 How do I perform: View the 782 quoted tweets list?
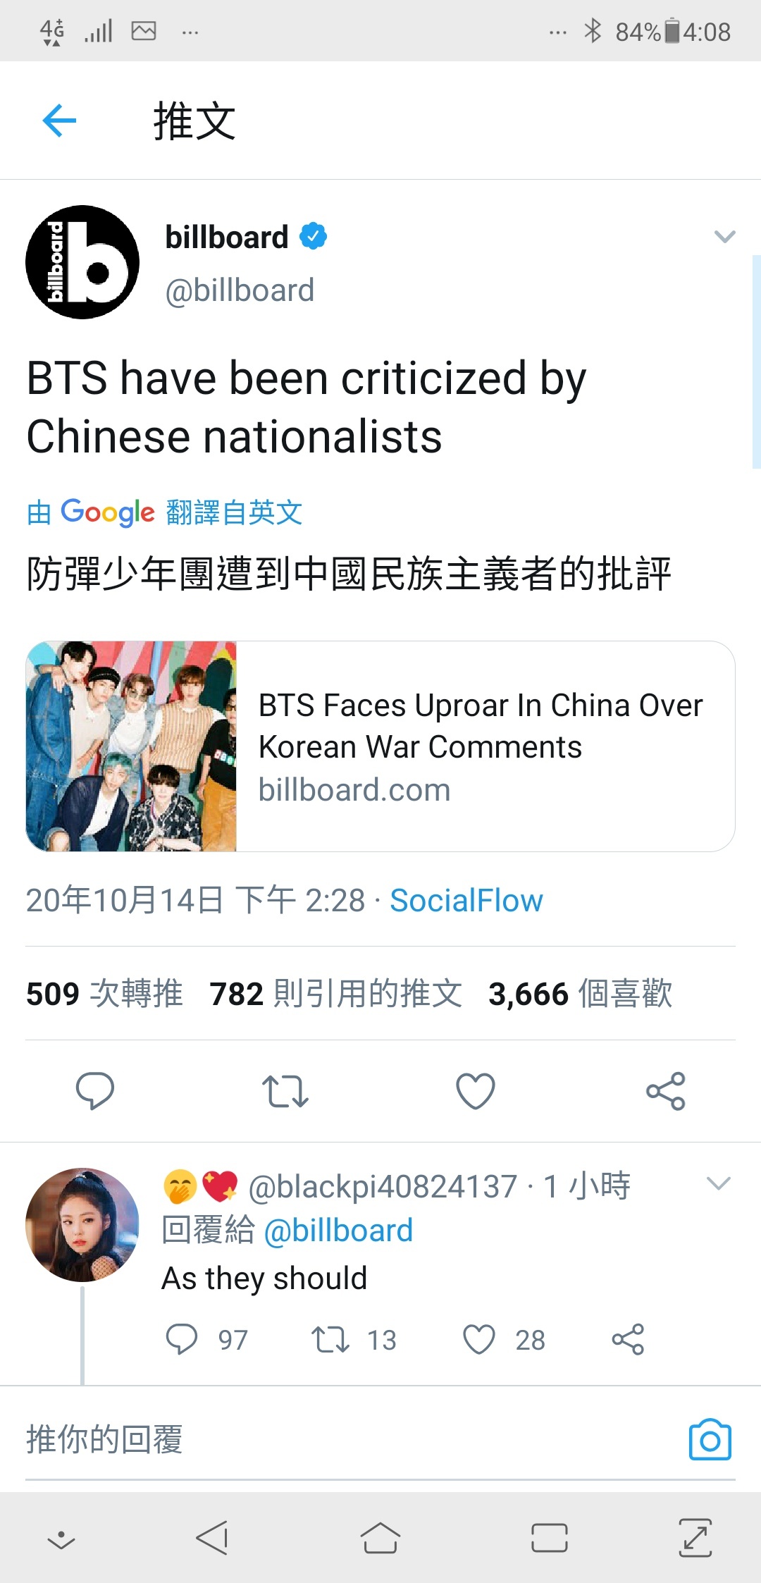pyautogui.click(x=336, y=994)
